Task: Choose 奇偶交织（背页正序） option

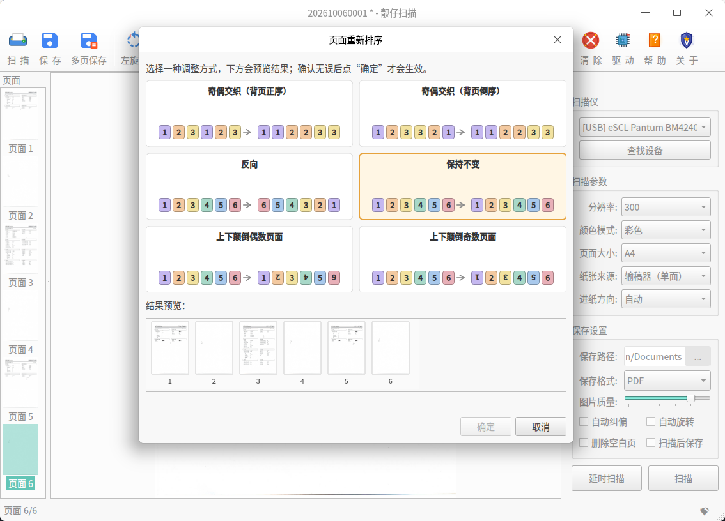Action: point(249,114)
